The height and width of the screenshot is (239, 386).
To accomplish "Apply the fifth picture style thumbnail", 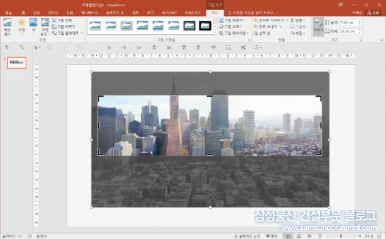I will point(158,26).
